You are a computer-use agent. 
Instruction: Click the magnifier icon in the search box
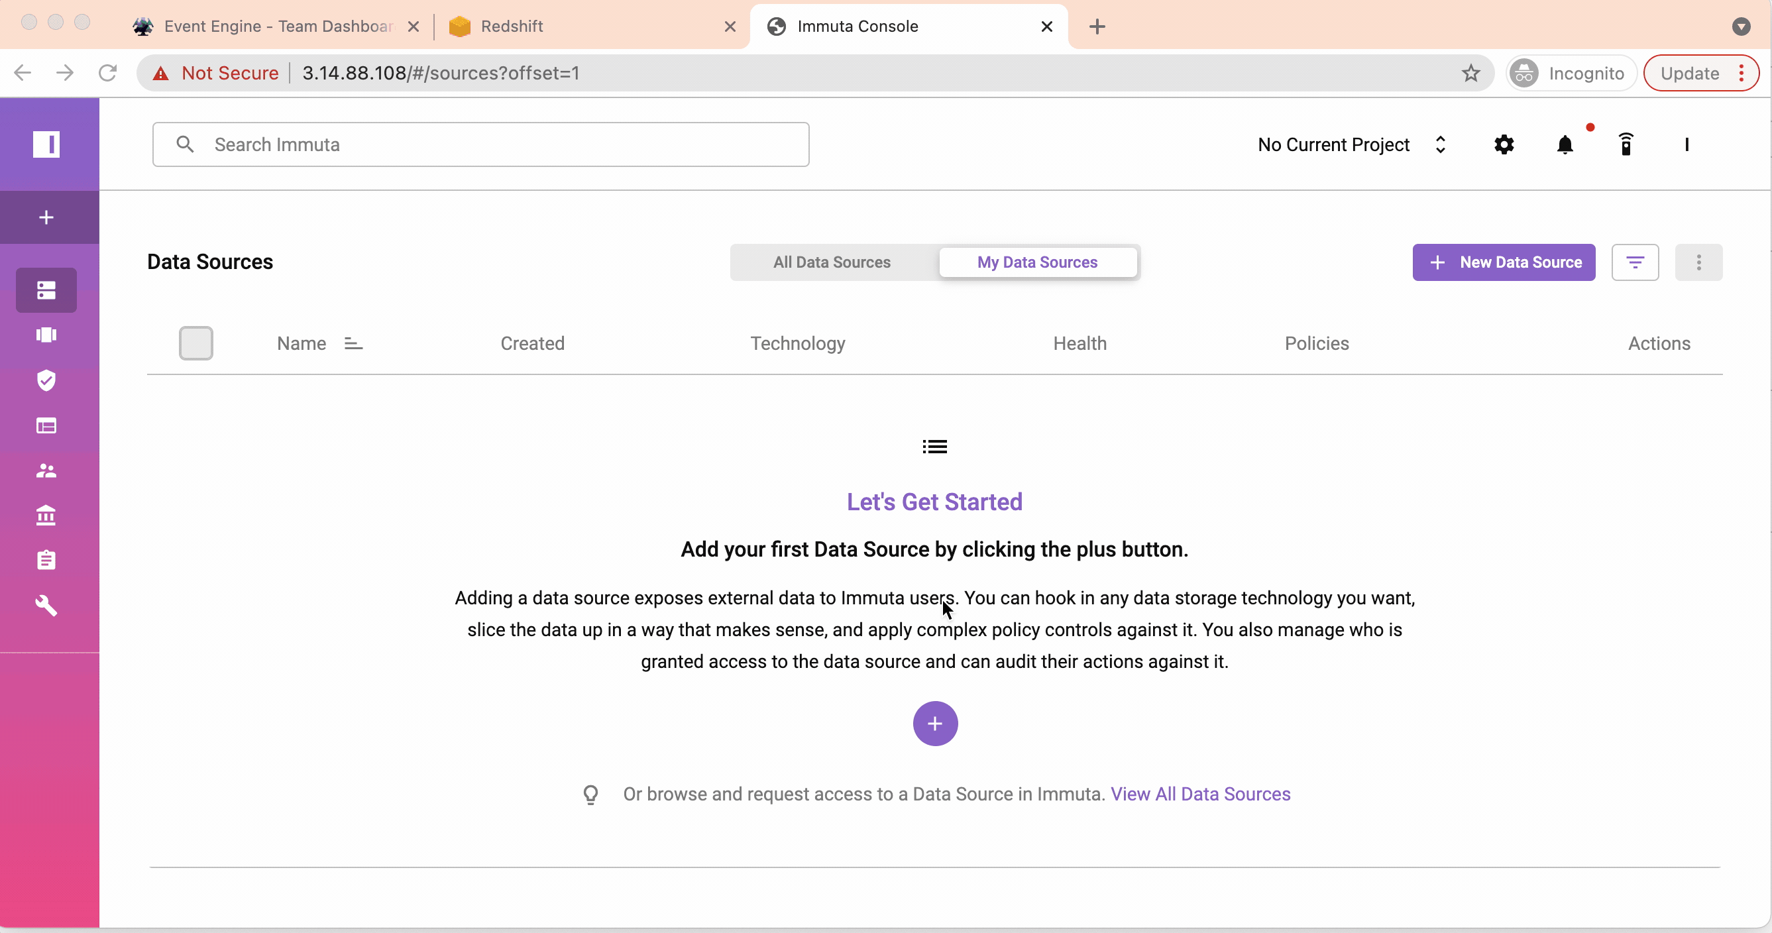click(184, 144)
